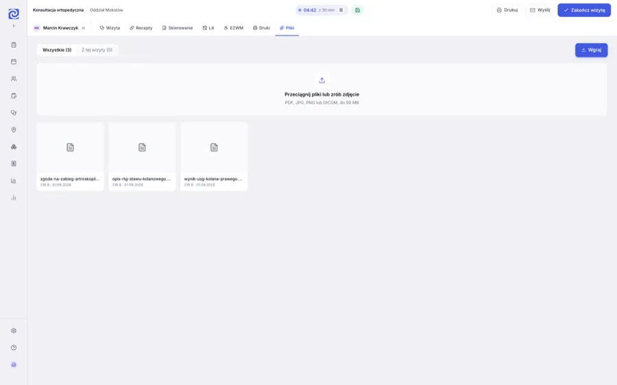The image size is (617, 385).
Task: Open the stethoscope icon in the sidebar
Action: click(x=14, y=113)
